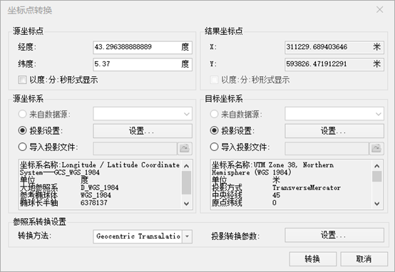The image size is (395, 272).
Task: Select result Y coordinate value field
Action: coord(334,64)
